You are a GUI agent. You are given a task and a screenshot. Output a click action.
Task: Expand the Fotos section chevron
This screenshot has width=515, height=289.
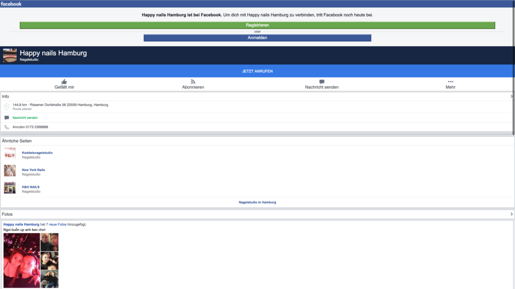pyautogui.click(x=511, y=213)
